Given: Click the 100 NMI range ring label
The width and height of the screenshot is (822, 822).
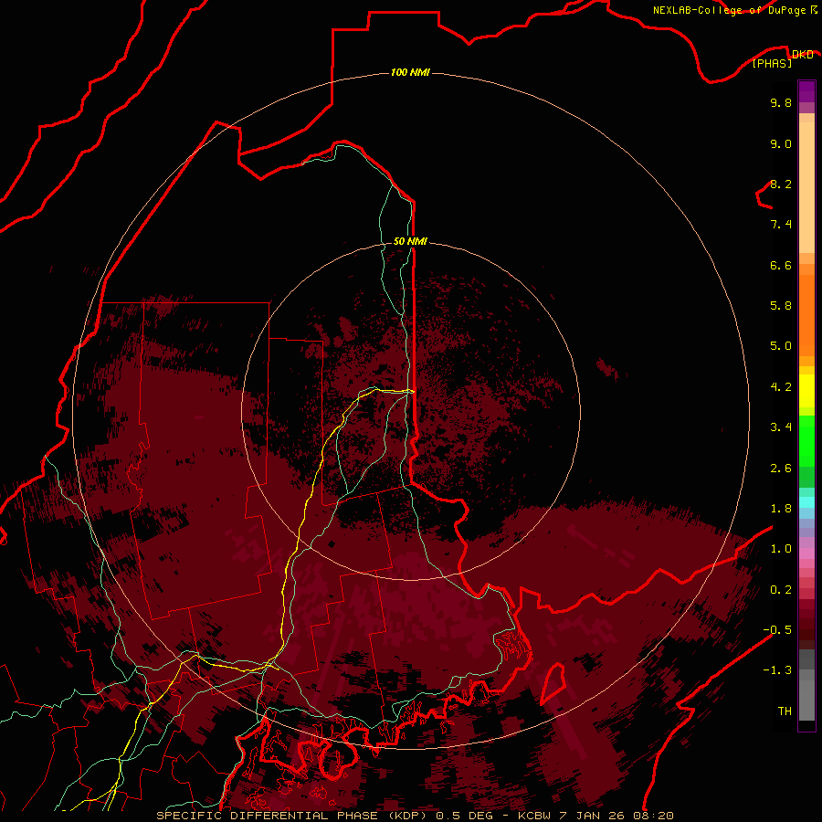Looking at the screenshot, I should pos(410,72).
